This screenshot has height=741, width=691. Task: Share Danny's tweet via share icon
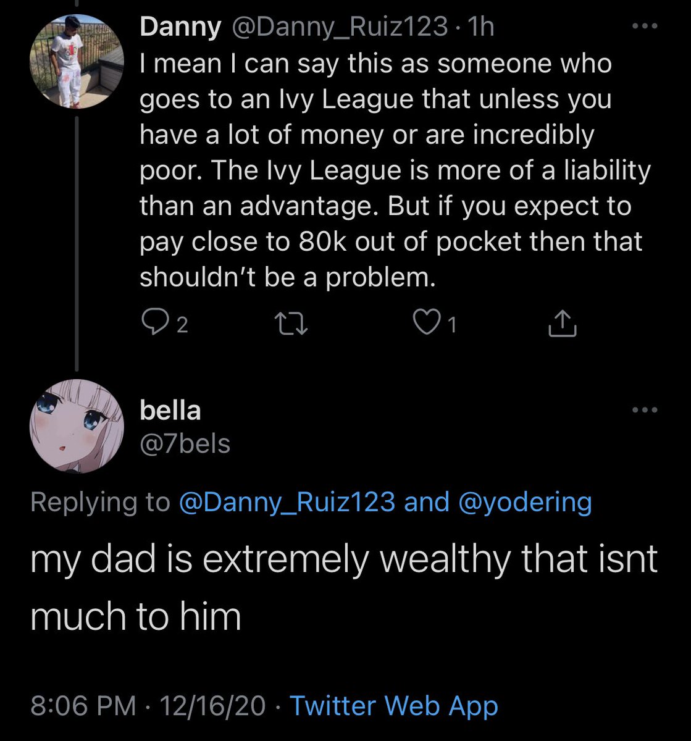point(563,324)
